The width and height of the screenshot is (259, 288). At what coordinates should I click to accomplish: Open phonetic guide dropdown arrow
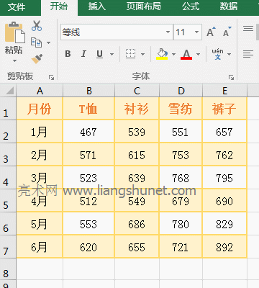coord(229,54)
